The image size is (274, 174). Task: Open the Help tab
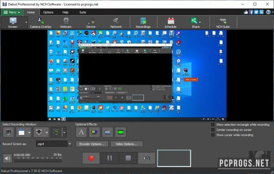pyautogui.click(x=65, y=12)
